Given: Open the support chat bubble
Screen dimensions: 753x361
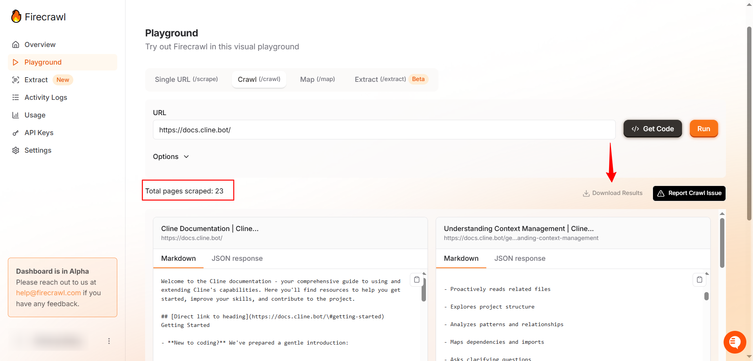Looking at the screenshot, I should tap(735, 342).
